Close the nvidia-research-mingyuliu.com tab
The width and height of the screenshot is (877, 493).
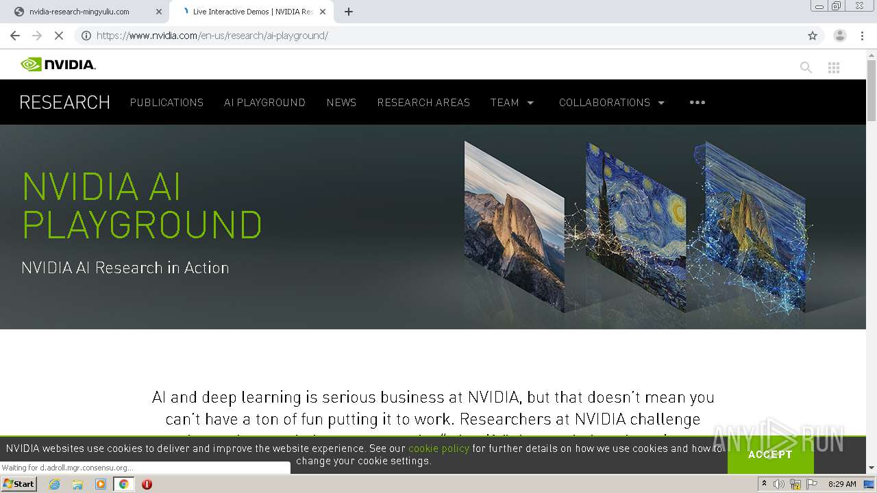point(159,12)
